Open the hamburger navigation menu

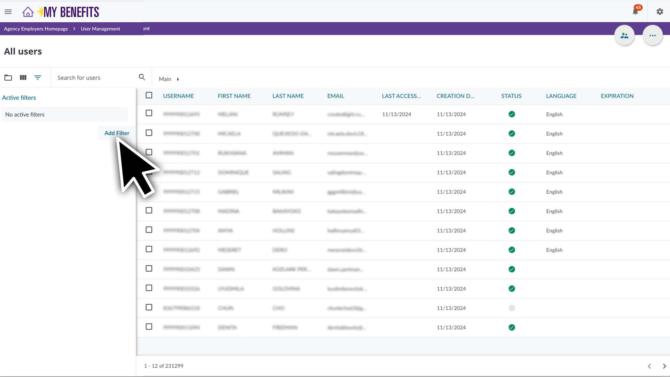pos(8,12)
